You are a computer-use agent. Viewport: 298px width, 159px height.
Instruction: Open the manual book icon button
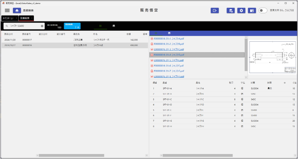click(x=252, y=11)
